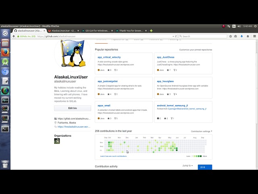Open the sound volume indicator
Viewport: 258px width, 194px height.
pyautogui.click(x=239, y=26)
